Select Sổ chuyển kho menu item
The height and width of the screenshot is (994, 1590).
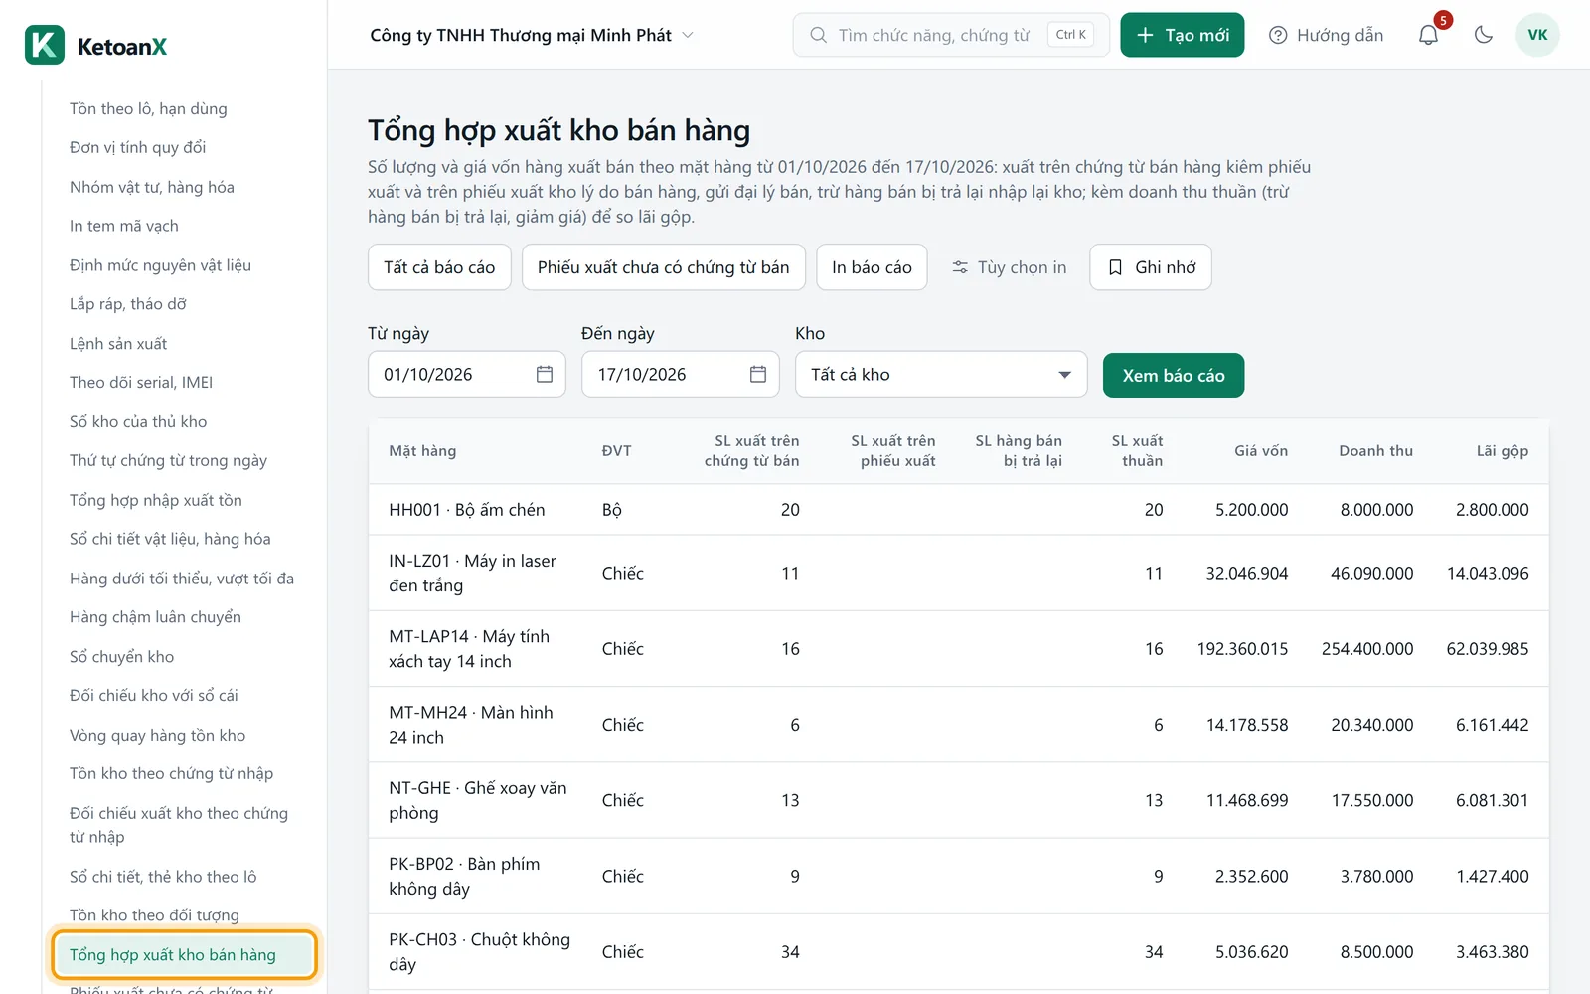pyautogui.click(x=121, y=656)
